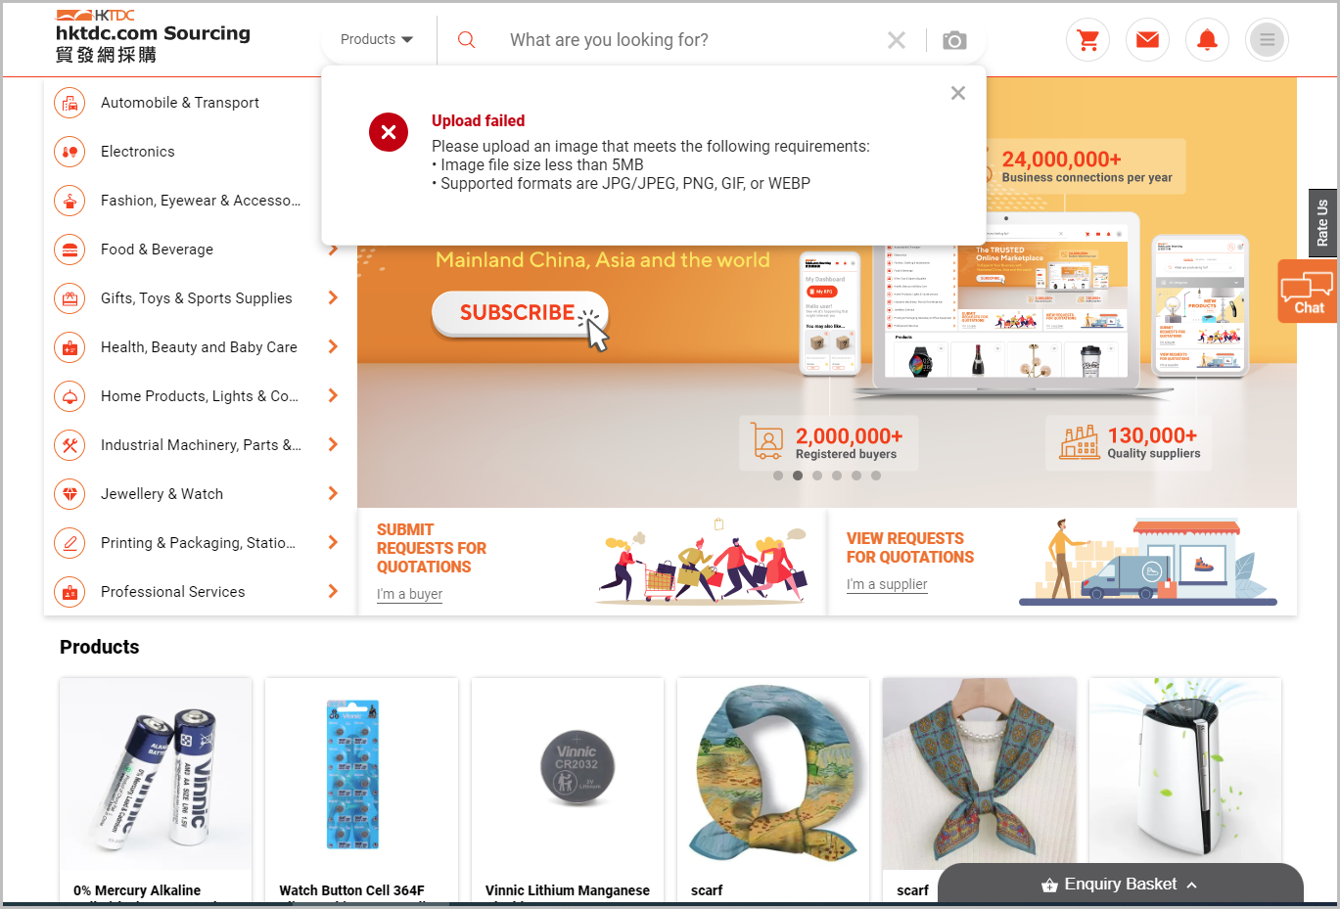The image size is (1340, 909).
Task: Click the Fashion, Eyewear category icon
Action: click(69, 200)
